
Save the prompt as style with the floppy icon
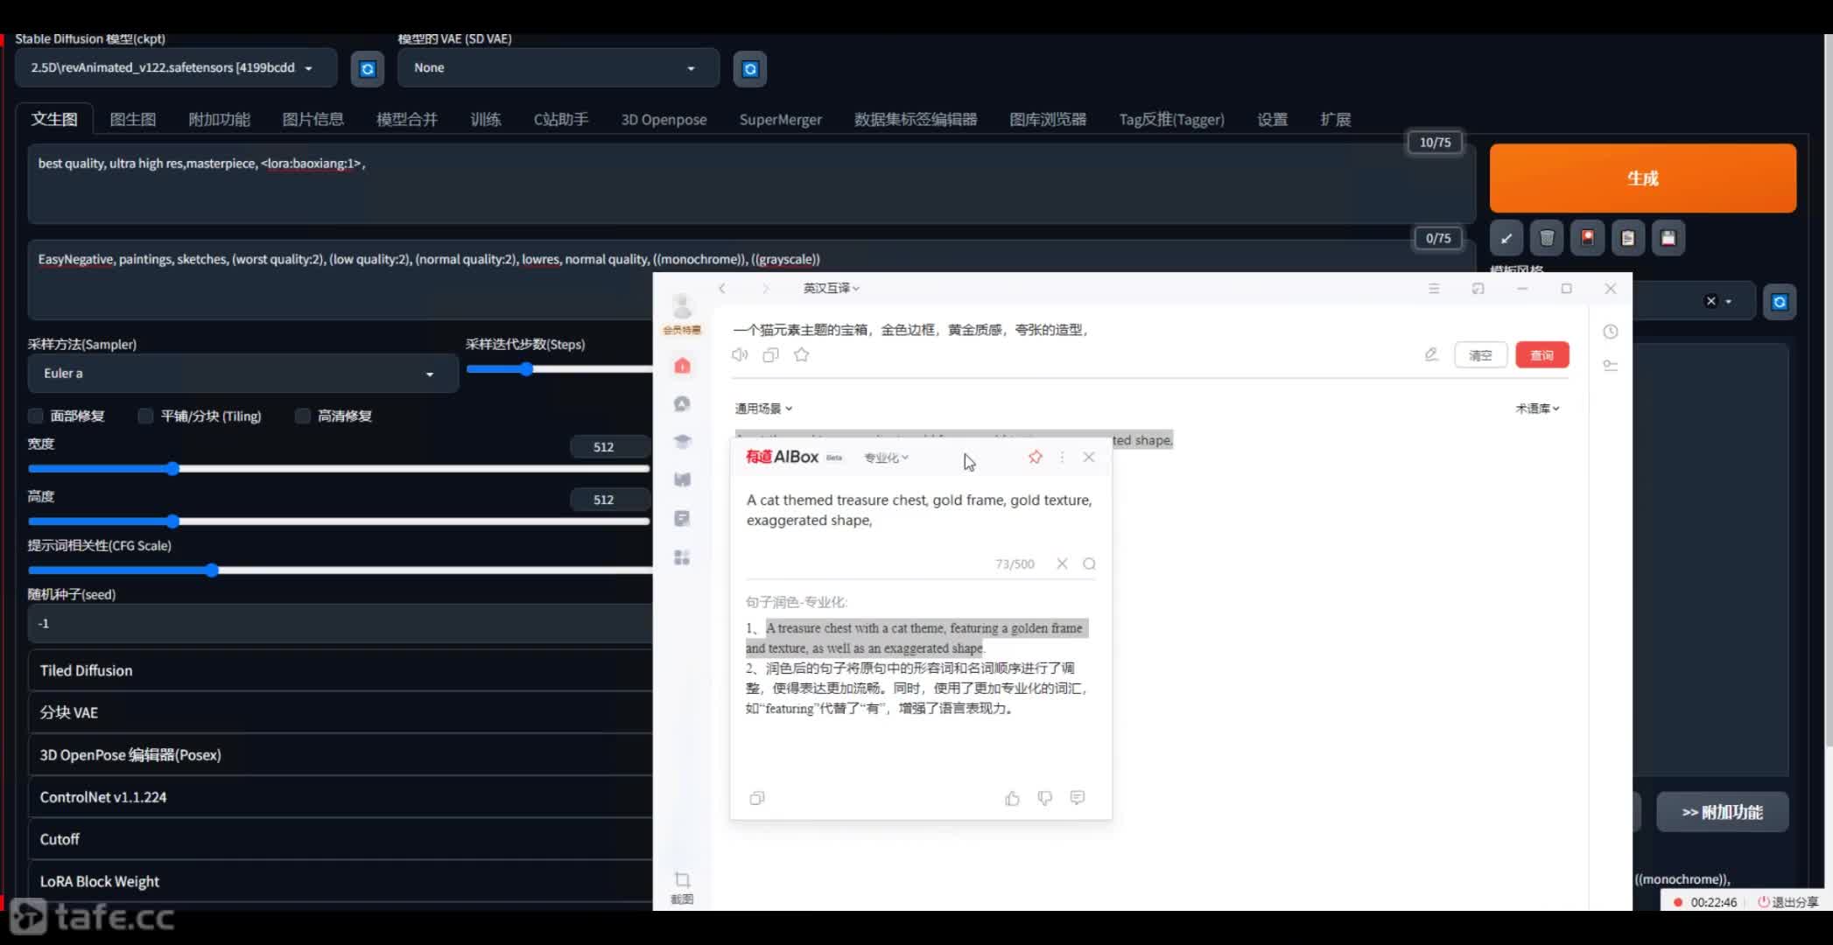point(1668,238)
